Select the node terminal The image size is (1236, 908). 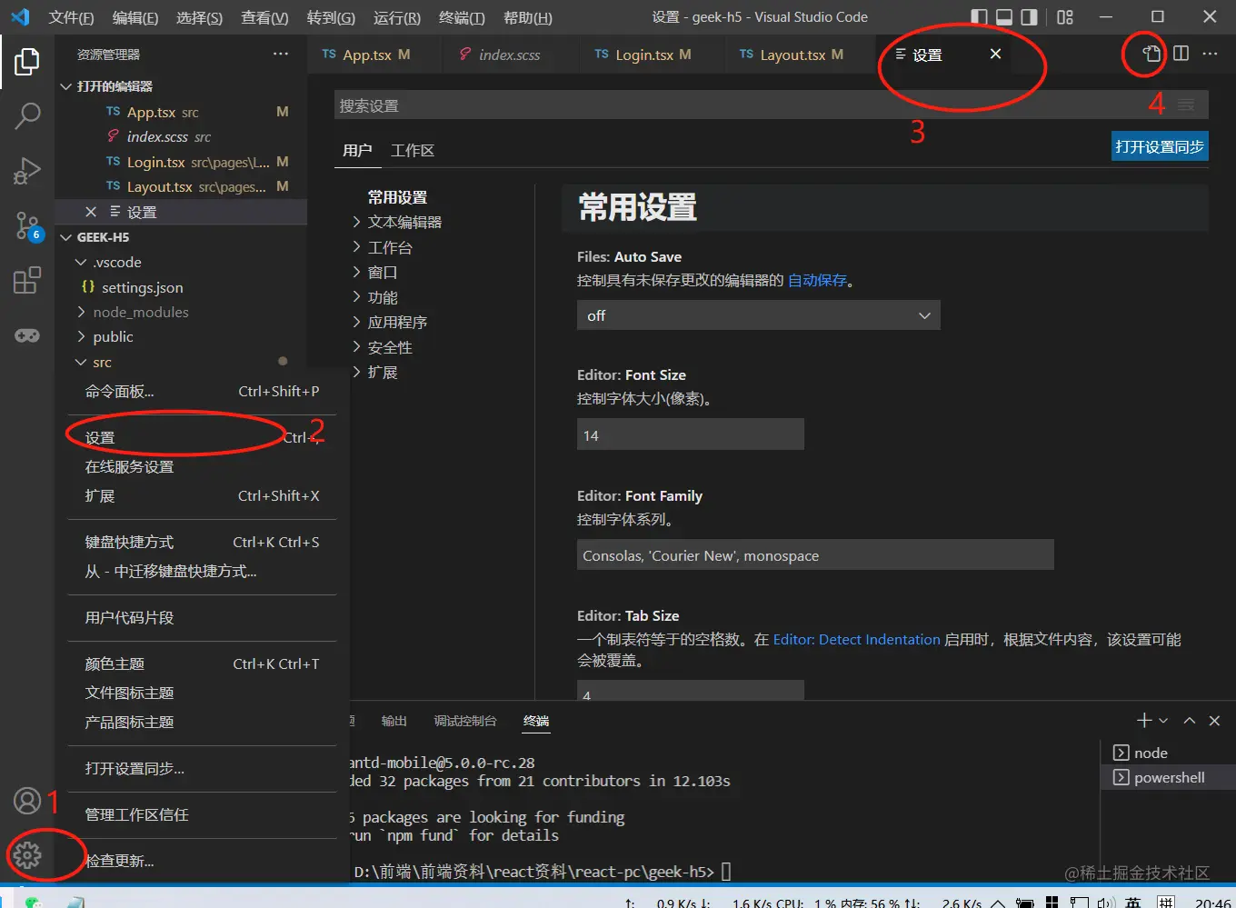pos(1168,753)
